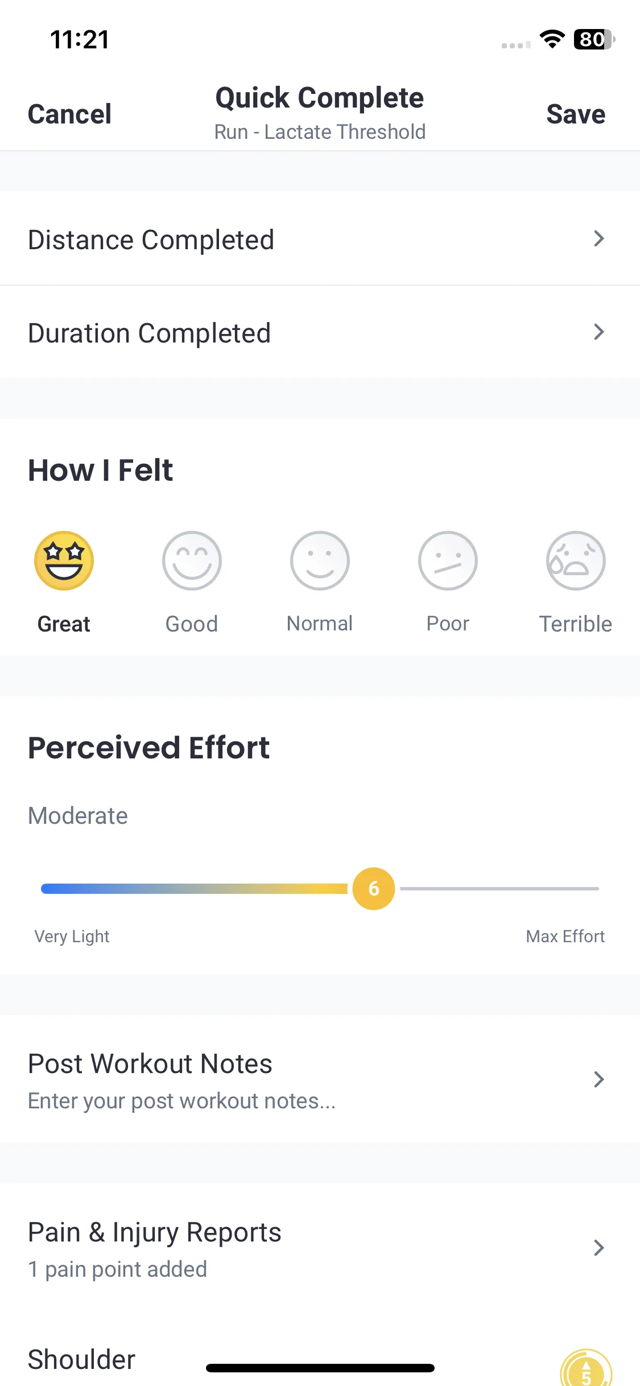
Task: Select the Good smiling face icon
Action: pos(192,560)
